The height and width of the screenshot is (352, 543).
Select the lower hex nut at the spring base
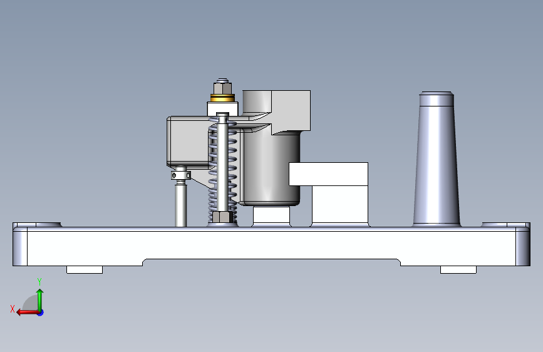(x=222, y=217)
